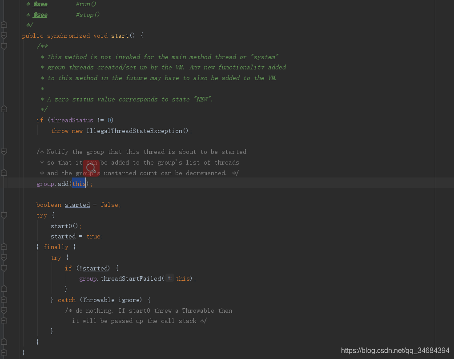
Task: Click the 'false' literal
Action: 109,205
